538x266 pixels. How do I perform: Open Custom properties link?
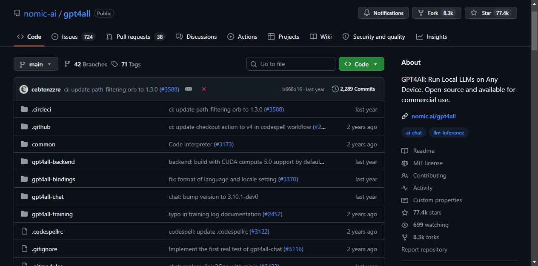coord(432,200)
